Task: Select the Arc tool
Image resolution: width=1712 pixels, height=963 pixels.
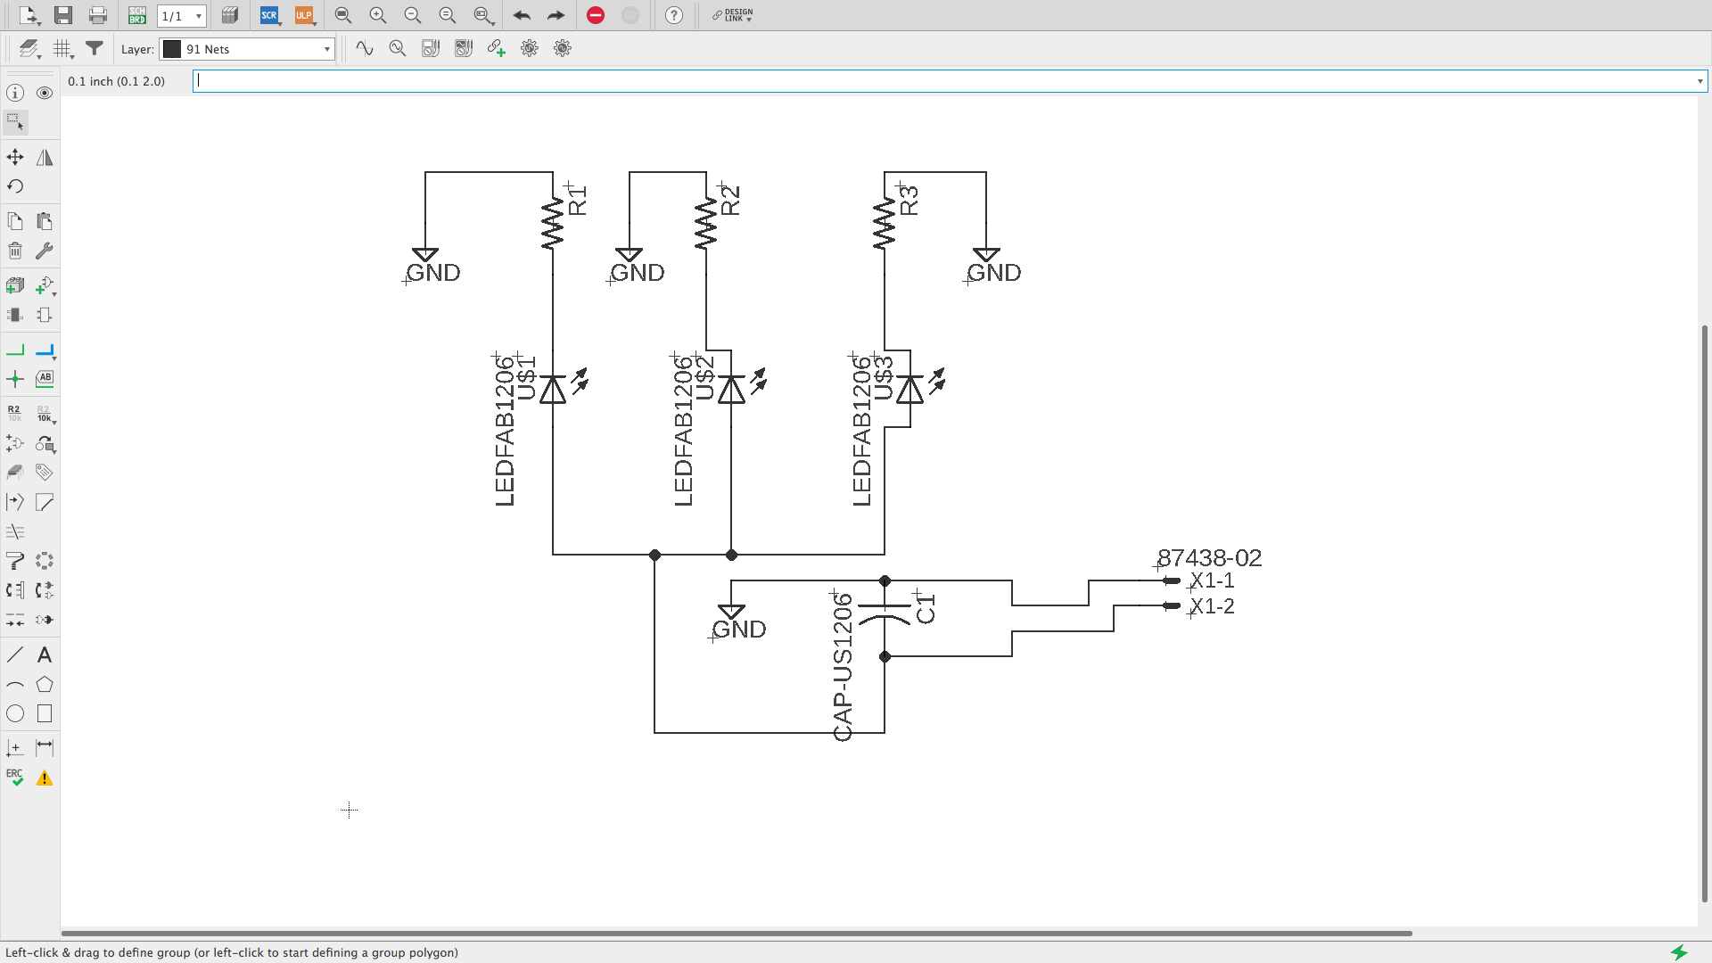Action: pyautogui.click(x=15, y=685)
